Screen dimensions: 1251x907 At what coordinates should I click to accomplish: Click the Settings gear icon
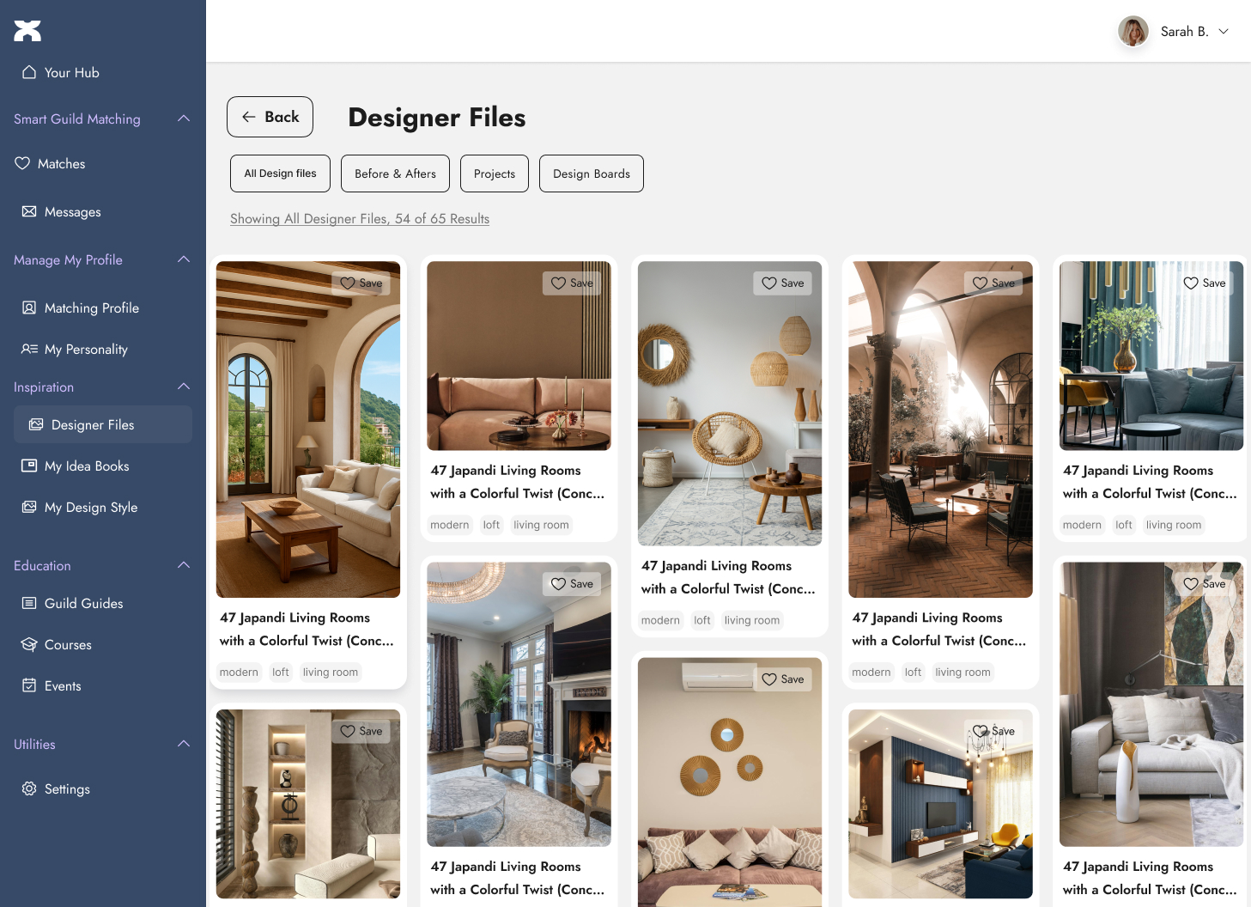29,788
